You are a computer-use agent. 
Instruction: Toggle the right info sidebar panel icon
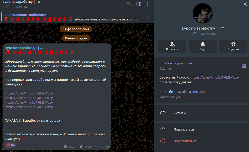(139, 4)
